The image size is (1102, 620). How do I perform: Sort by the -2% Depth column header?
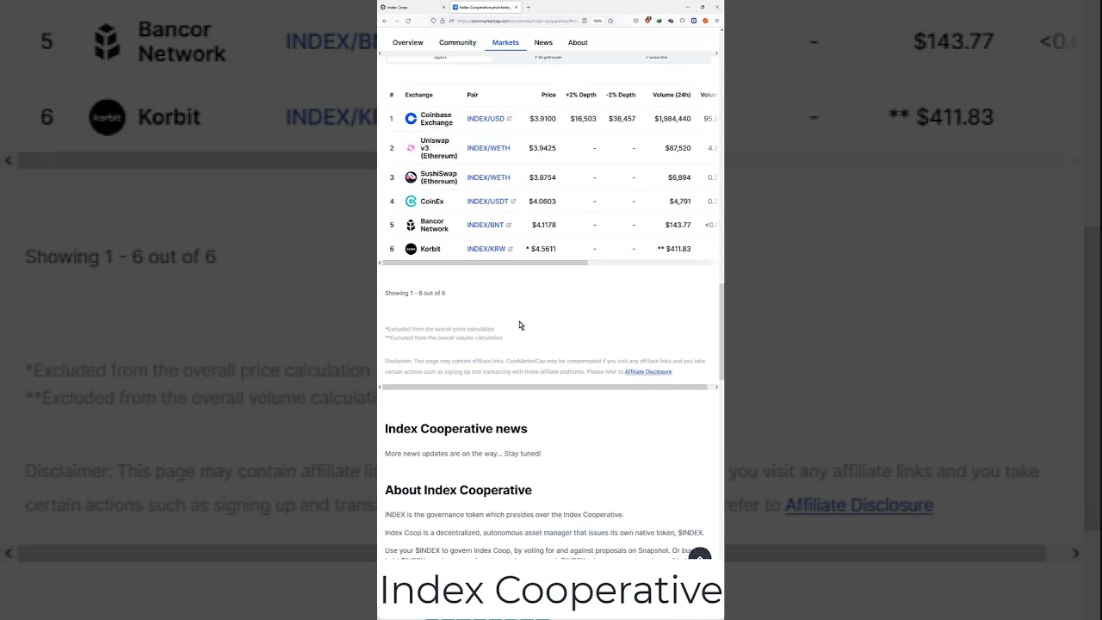(621, 95)
